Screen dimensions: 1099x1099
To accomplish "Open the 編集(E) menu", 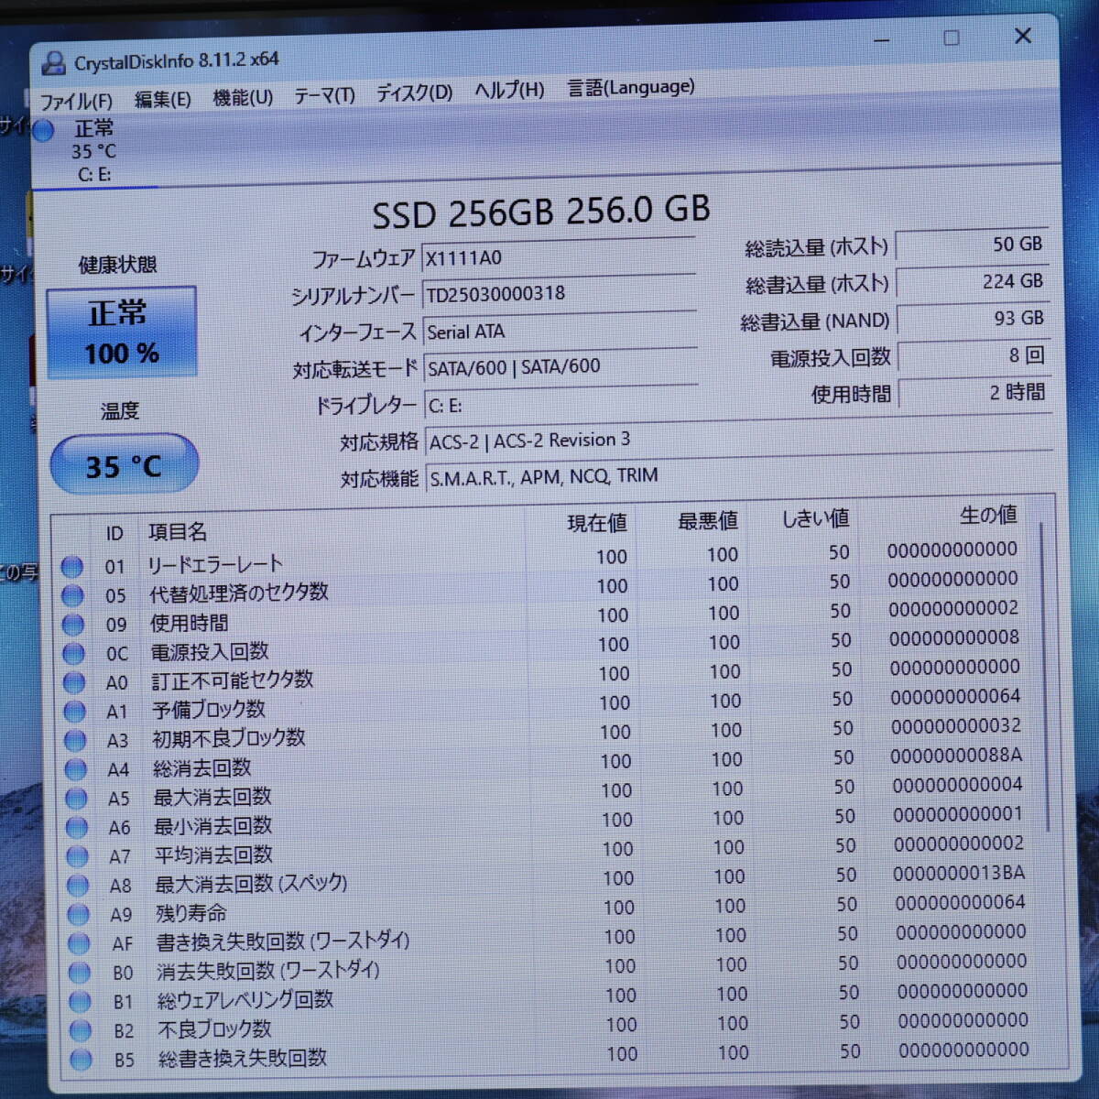I will [162, 99].
